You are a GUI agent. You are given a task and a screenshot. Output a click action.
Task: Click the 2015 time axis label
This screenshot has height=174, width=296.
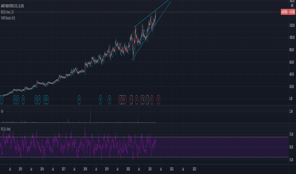pos(21,169)
